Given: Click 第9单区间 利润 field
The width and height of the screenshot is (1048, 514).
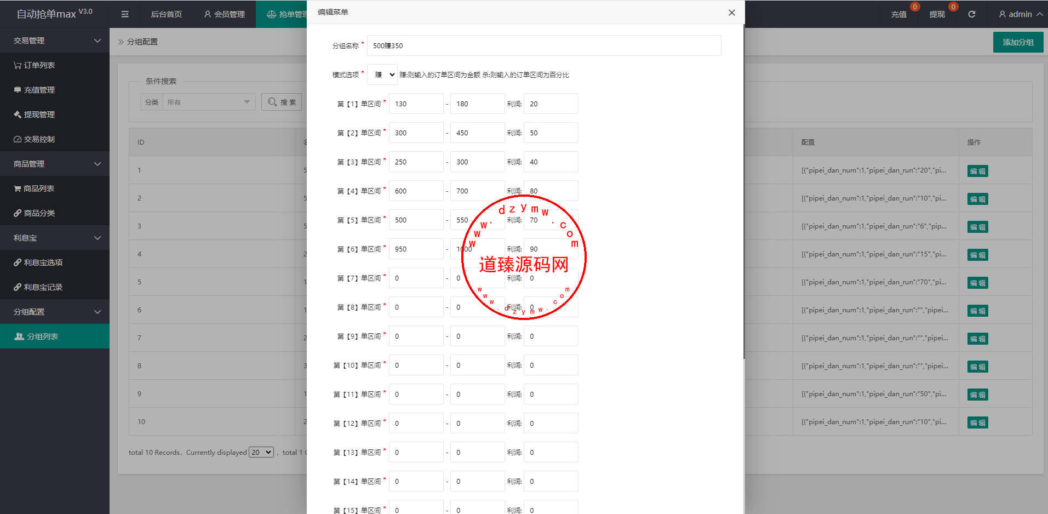Looking at the screenshot, I should click(551, 336).
